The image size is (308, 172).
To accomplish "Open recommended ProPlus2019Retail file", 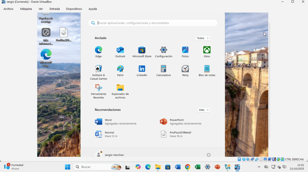I will (180, 134).
